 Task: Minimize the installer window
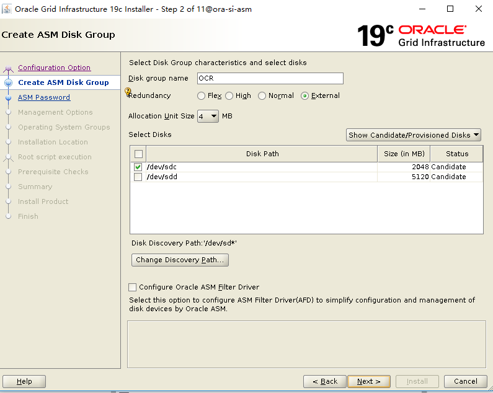tap(422, 9)
